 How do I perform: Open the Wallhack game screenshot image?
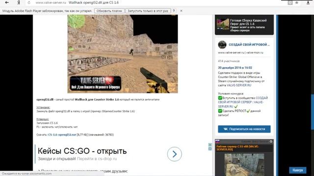[123, 54]
